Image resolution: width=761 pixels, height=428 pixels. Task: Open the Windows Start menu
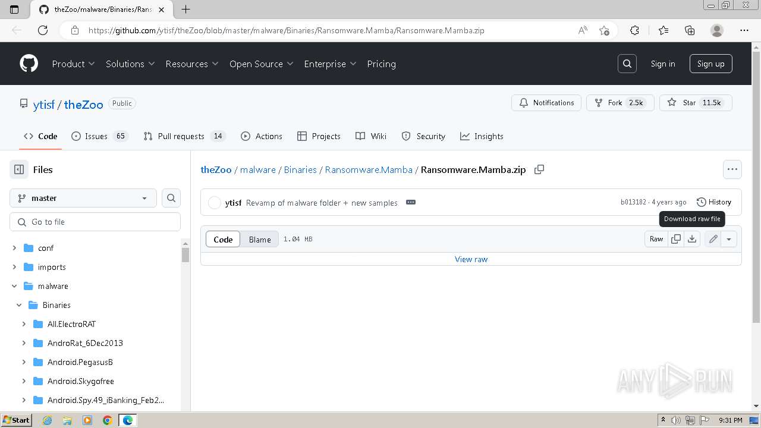16,420
